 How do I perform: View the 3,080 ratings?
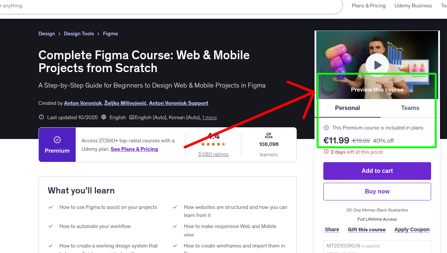point(213,154)
